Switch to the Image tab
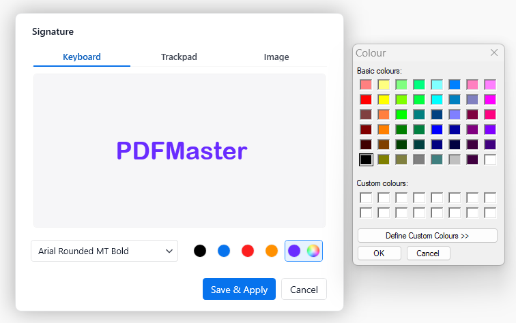 tap(276, 57)
